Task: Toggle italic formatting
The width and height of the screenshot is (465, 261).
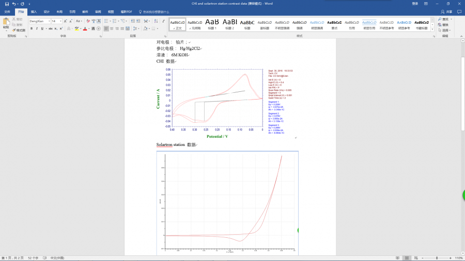Action: click(x=37, y=29)
